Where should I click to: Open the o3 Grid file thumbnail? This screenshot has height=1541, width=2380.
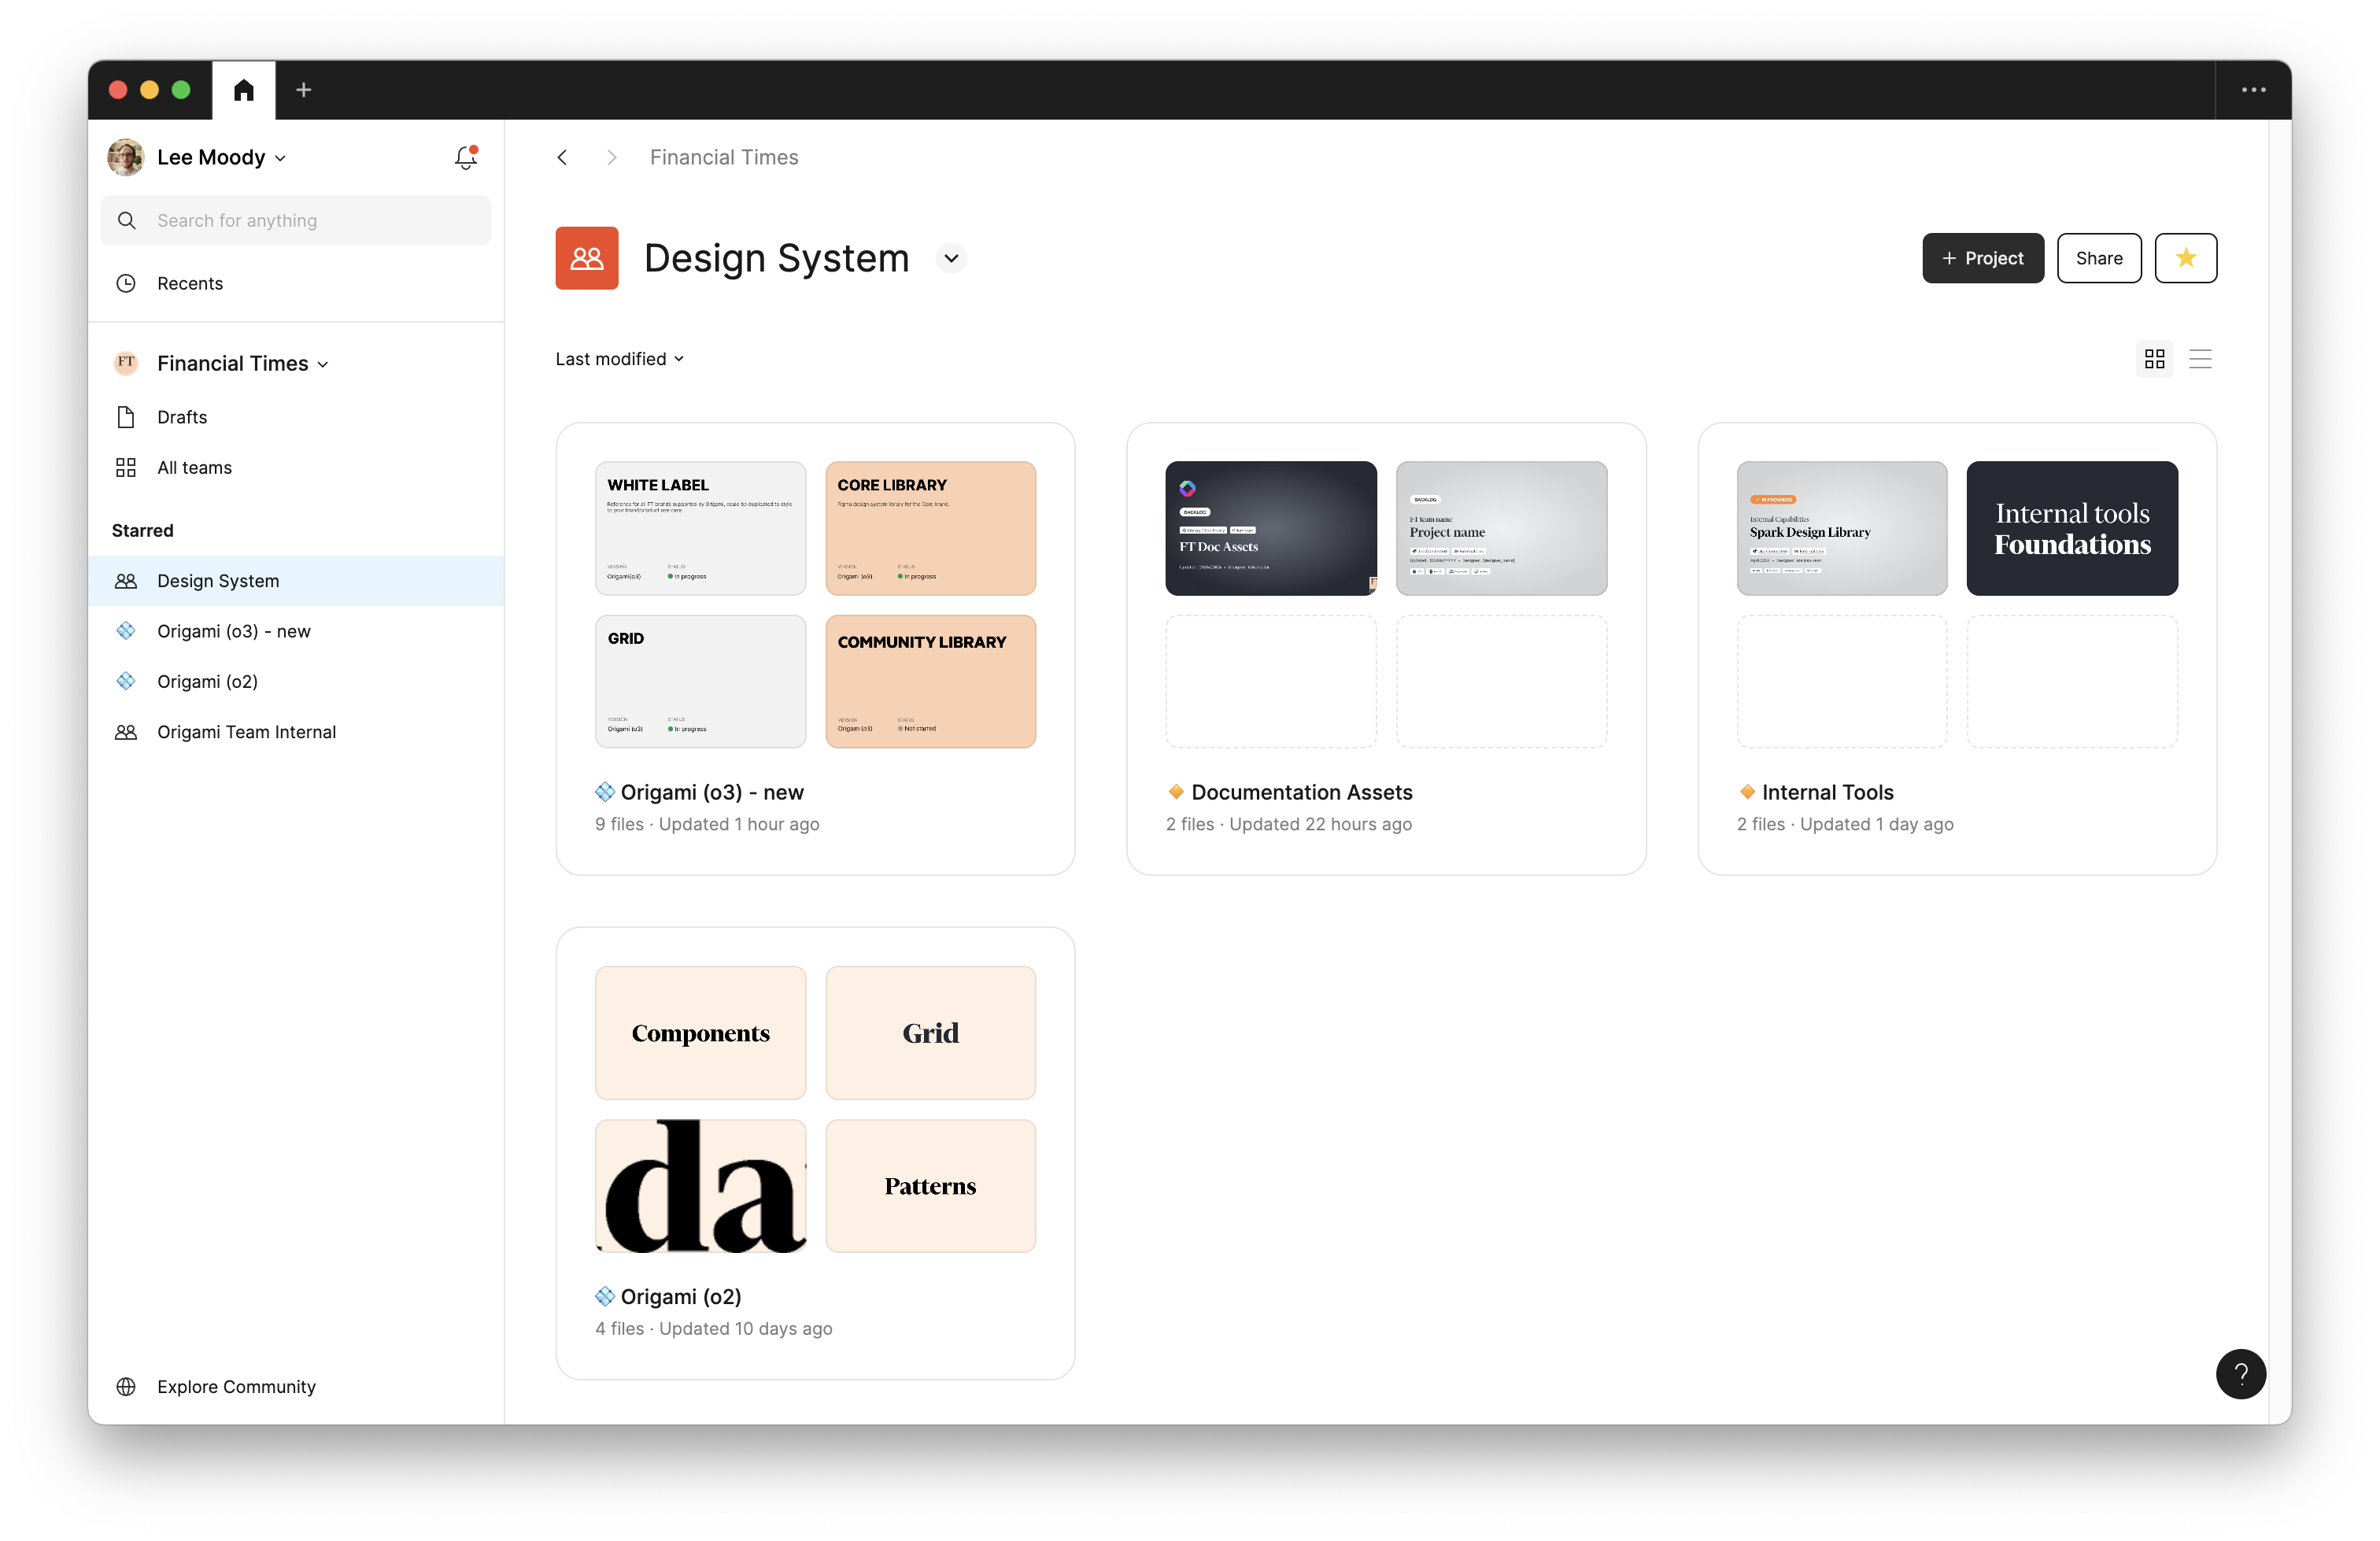click(700, 681)
